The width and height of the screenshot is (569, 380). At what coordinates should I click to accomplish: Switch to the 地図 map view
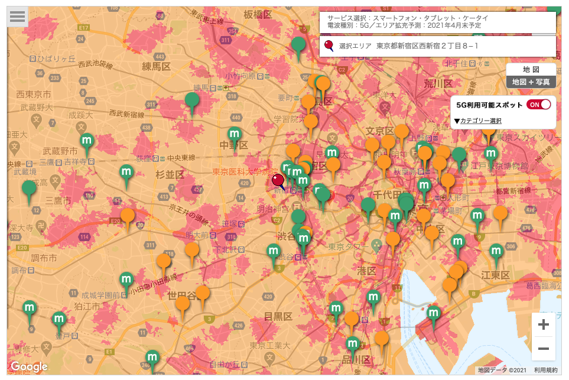[531, 69]
